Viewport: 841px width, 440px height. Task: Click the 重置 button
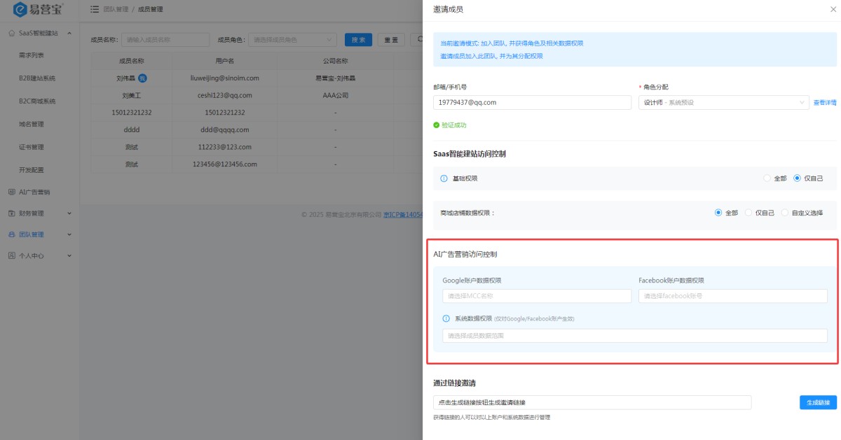(391, 40)
